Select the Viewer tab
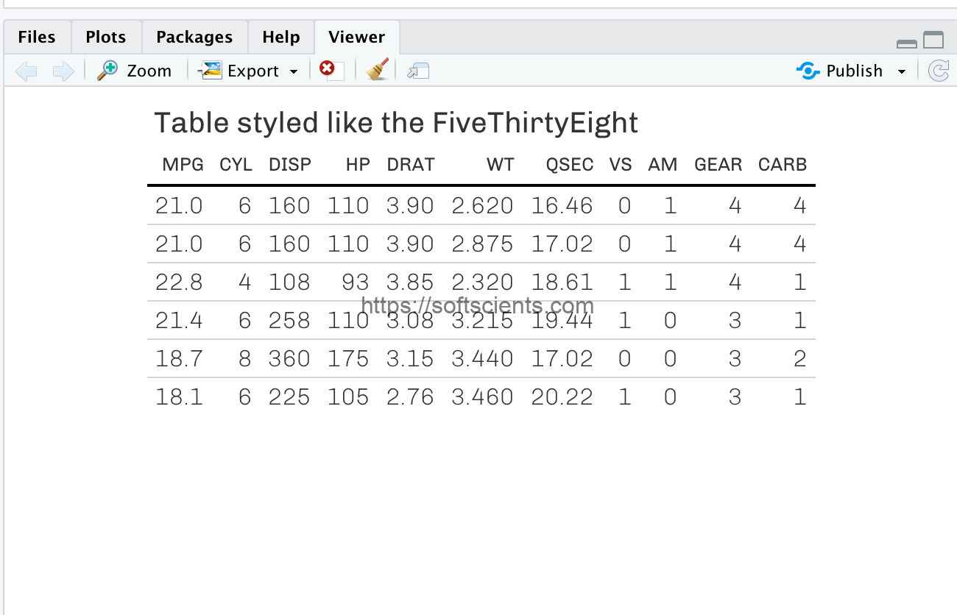Screen dimensions: 957x615 (x=357, y=37)
